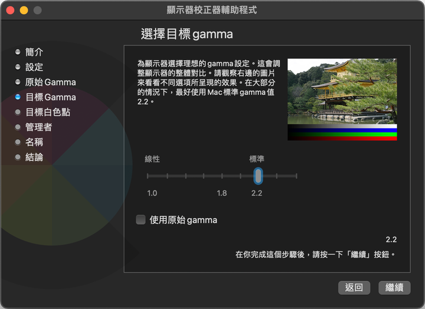Select the 目標 Gamma step

point(50,97)
